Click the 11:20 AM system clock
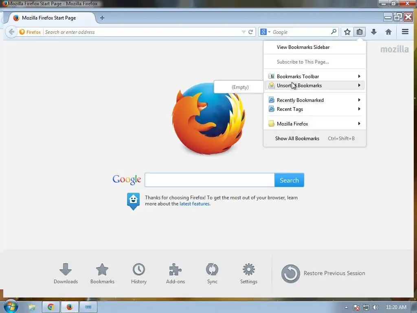This screenshot has width=417, height=313. (x=396, y=307)
